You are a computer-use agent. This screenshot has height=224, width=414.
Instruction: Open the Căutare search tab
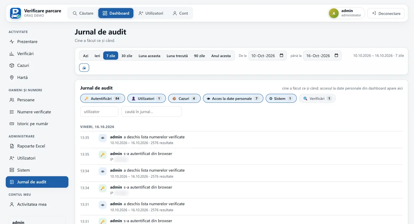83,13
